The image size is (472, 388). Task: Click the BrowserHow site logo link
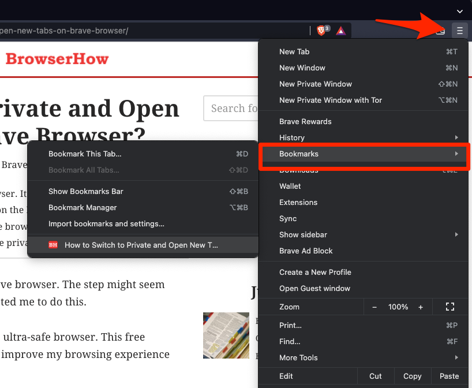pos(57,59)
